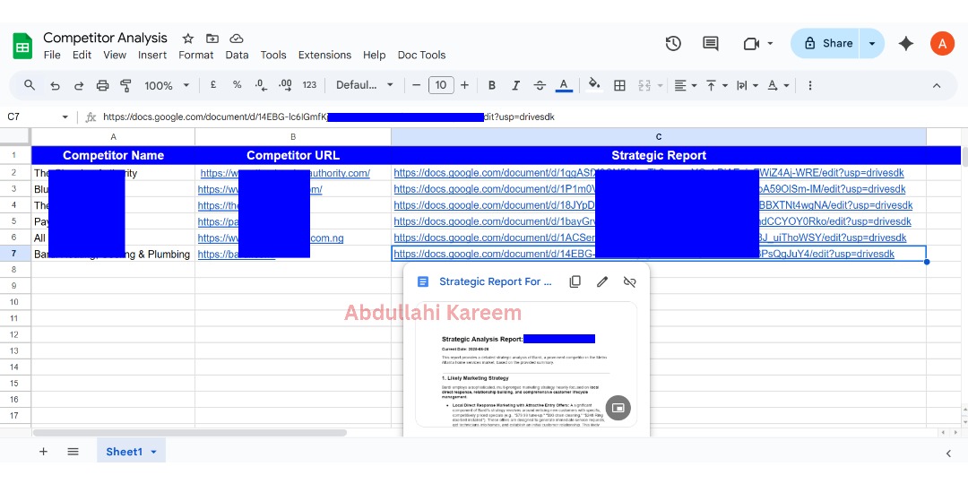Open more toolbar options three dots

[x=810, y=85]
